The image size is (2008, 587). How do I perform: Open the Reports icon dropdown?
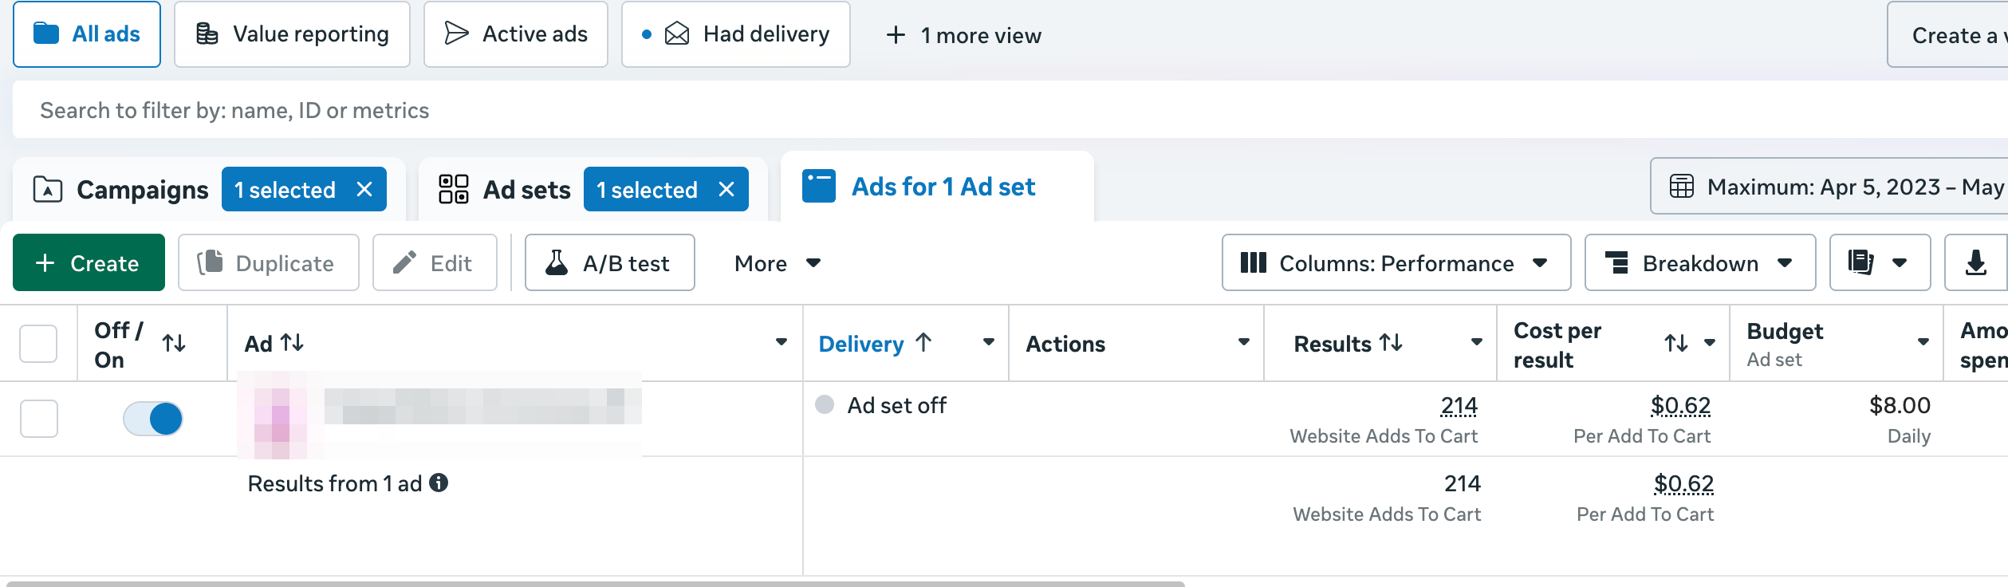point(1880,262)
